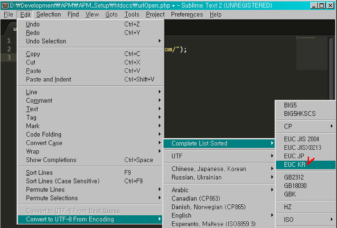
Task: Expand the ISO encodings submenu
Action: coord(306,219)
